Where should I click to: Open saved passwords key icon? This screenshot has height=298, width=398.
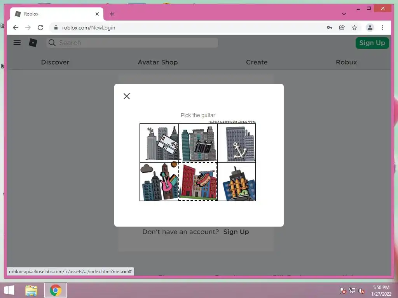tap(330, 28)
